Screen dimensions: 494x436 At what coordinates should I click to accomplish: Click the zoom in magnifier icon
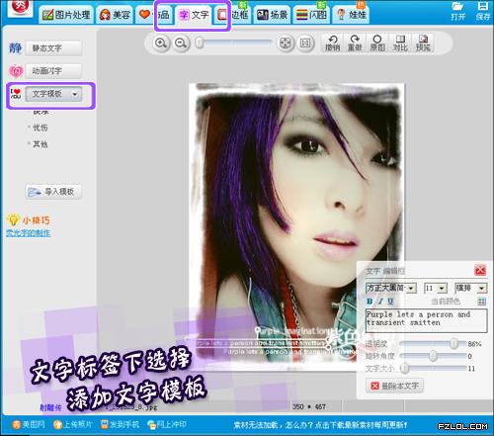pyautogui.click(x=161, y=43)
